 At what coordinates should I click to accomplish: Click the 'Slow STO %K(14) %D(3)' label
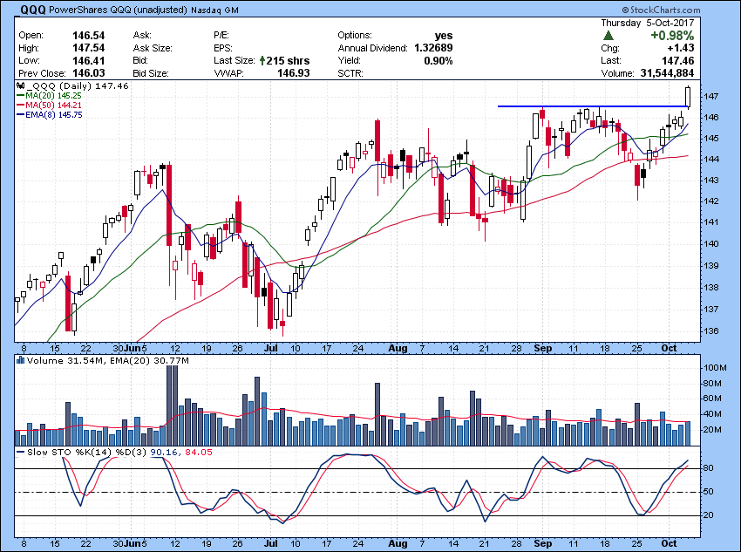87,453
